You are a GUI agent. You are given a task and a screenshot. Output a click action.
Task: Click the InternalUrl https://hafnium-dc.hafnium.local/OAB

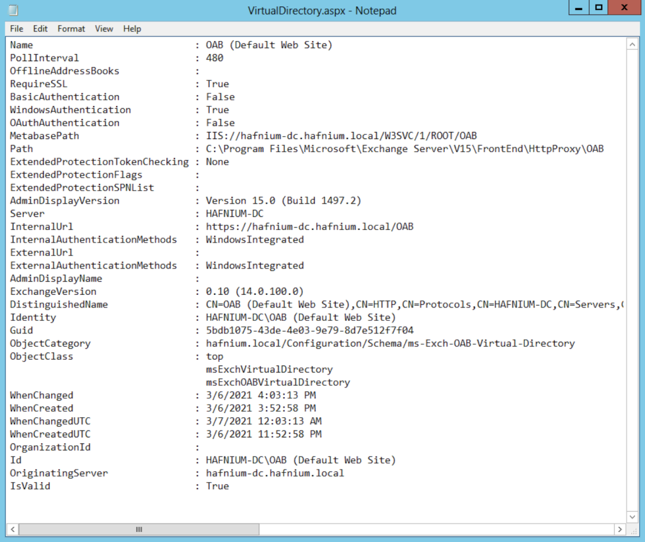click(x=310, y=227)
